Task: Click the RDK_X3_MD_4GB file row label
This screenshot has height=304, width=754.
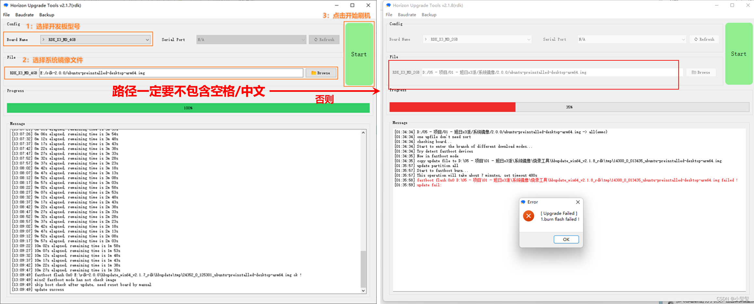Action: 23,73
